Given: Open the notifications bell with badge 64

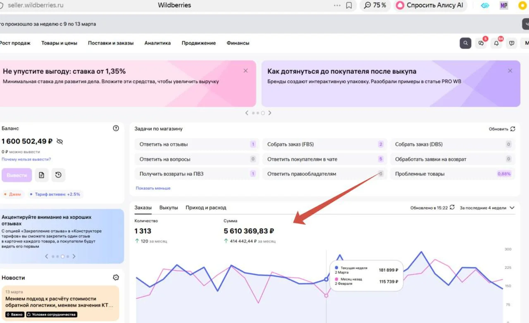Looking at the screenshot, I should tap(496, 43).
